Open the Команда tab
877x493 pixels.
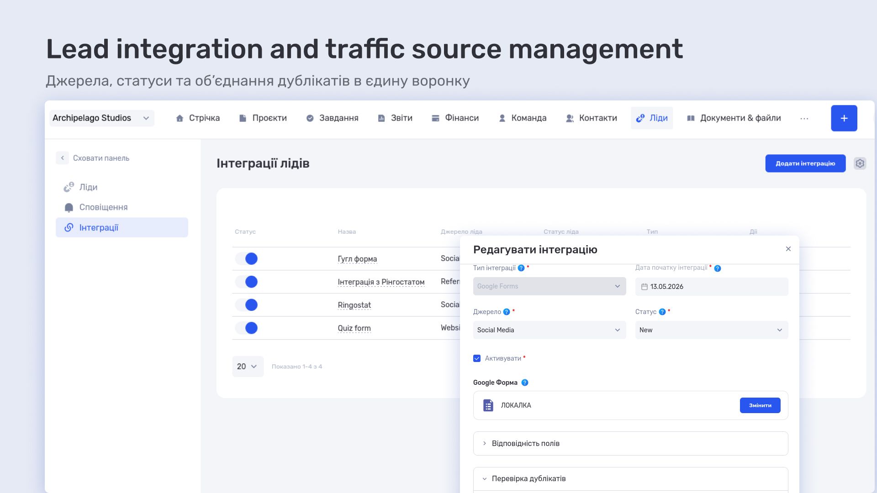click(x=523, y=118)
